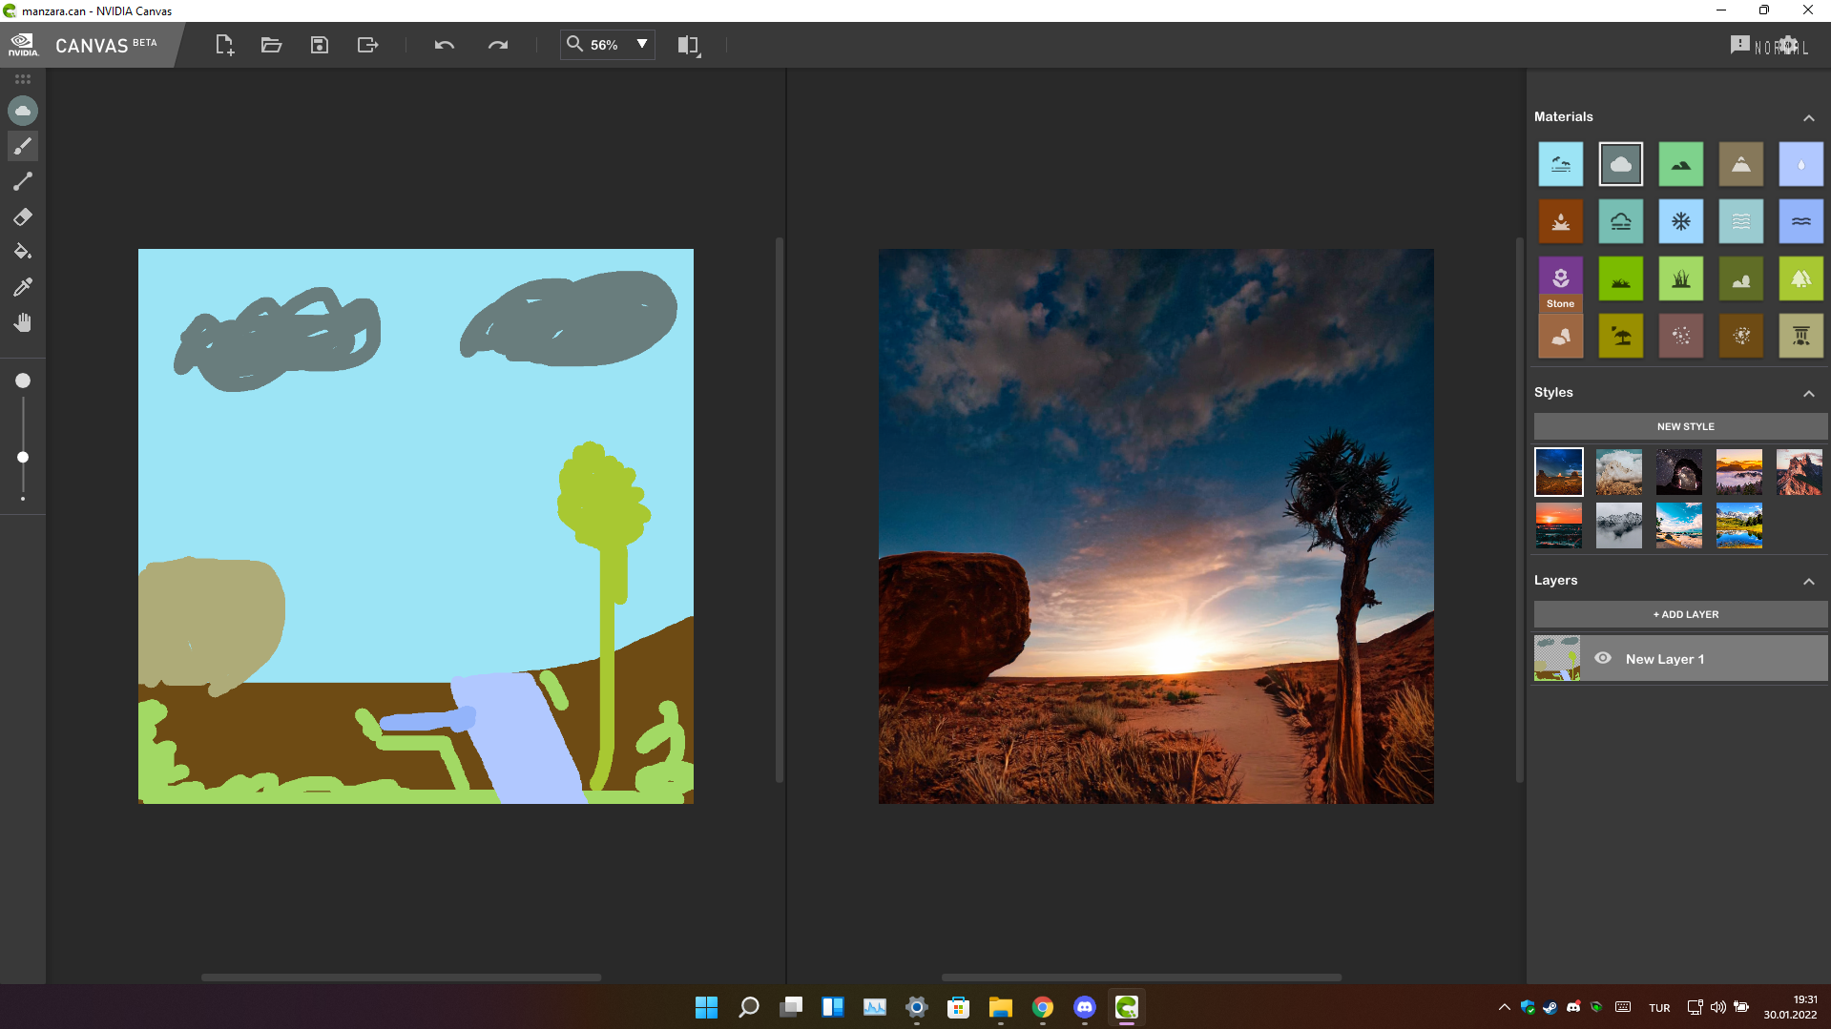Image resolution: width=1831 pixels, height=1029 pixels.
Task: Open Discord from the taskbar
Action: 1085,1007
